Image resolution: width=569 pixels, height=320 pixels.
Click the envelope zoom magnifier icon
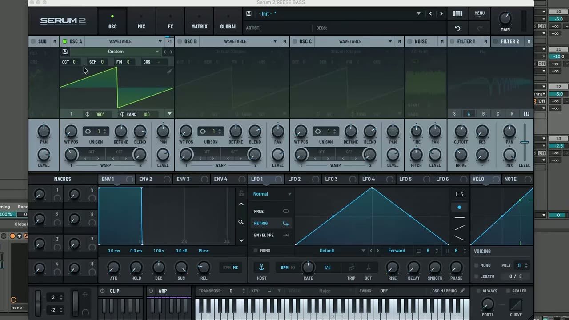(x=241, y=222)
